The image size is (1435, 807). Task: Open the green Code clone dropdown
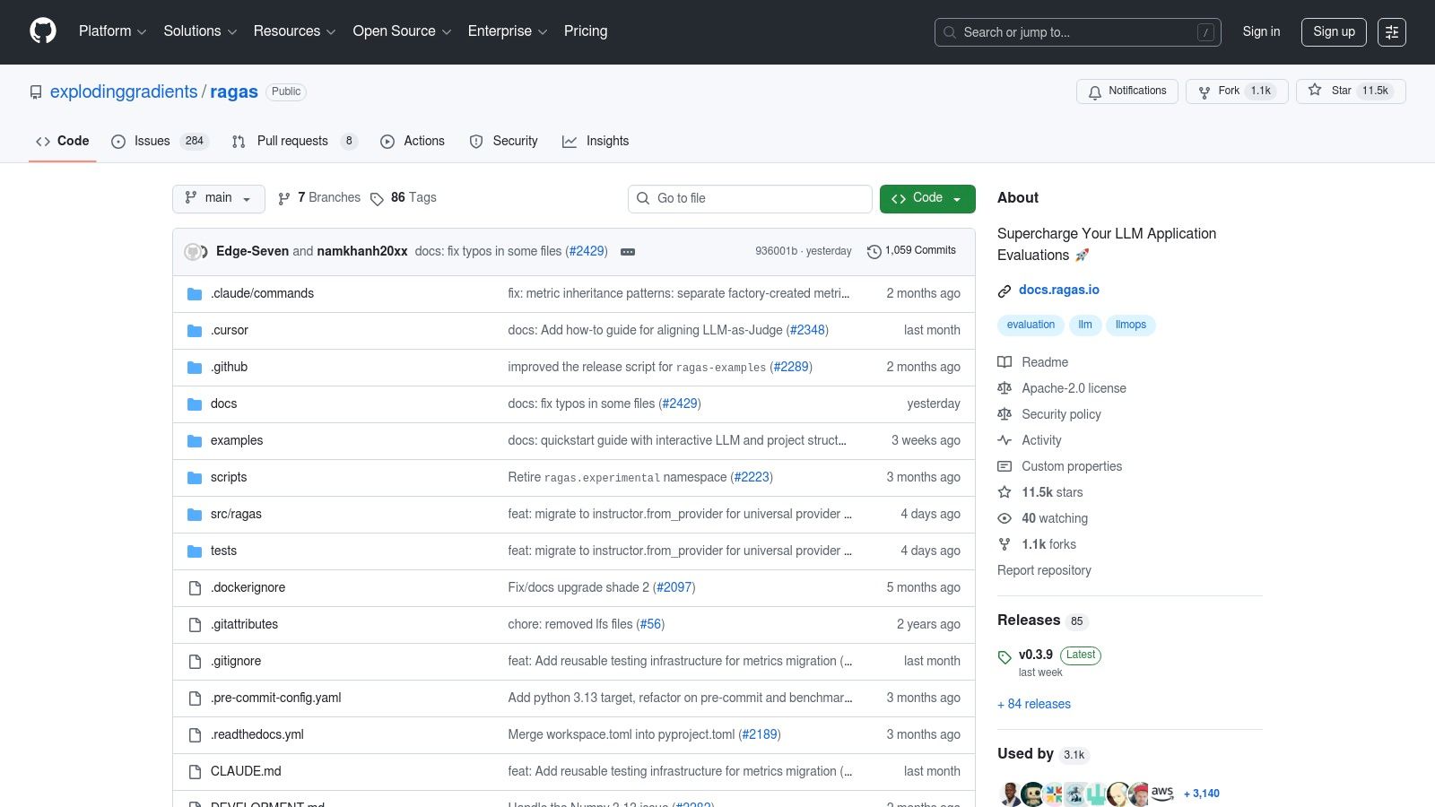pos(927,198)
